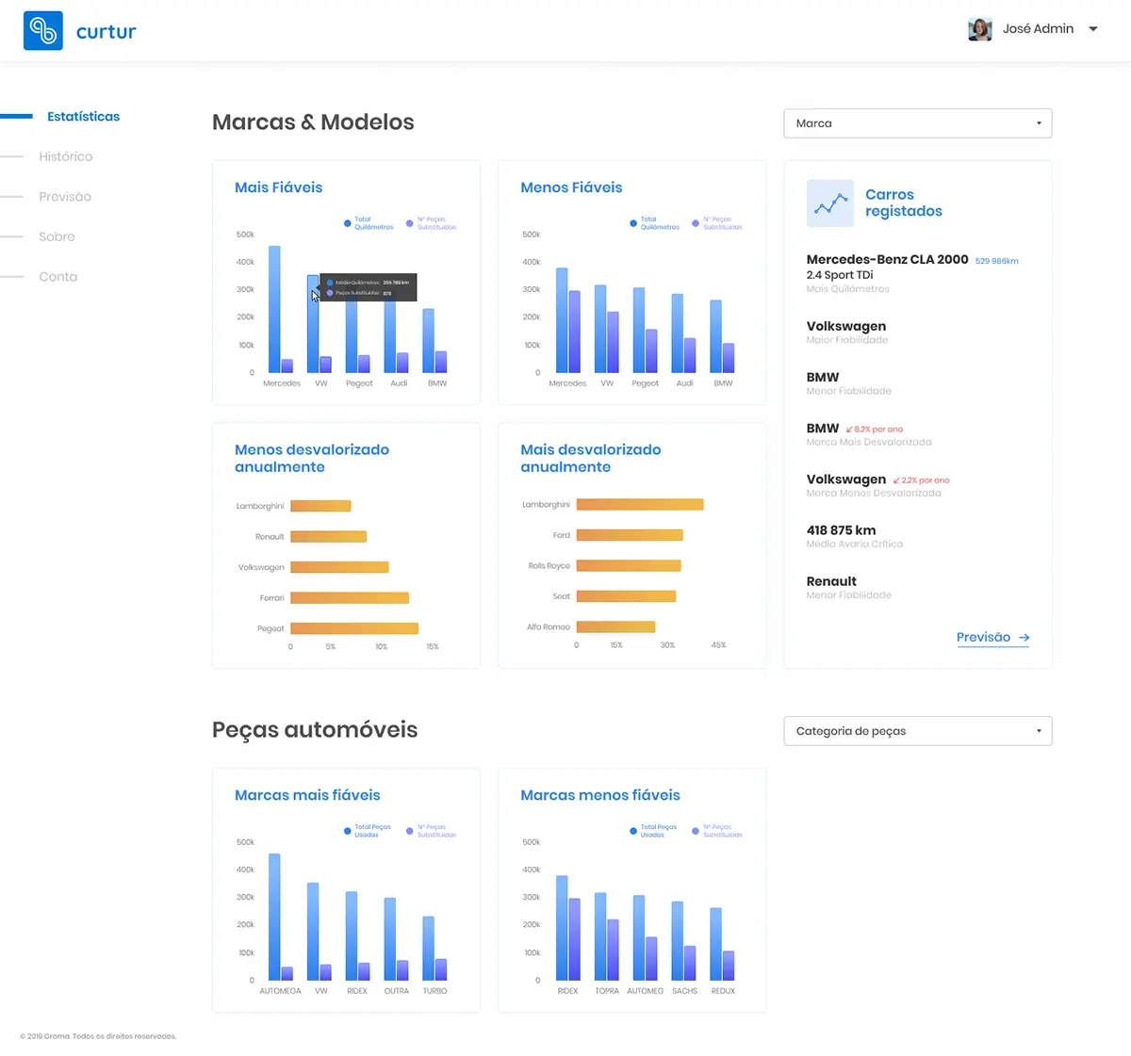The image size is (1131, 1056).
Task: Click the Carros registados chart icon
Action: click(x=830, y=203)
